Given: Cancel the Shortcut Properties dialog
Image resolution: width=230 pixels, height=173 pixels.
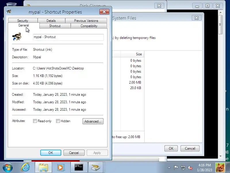Looking at the screenshot, I should 74,153.
